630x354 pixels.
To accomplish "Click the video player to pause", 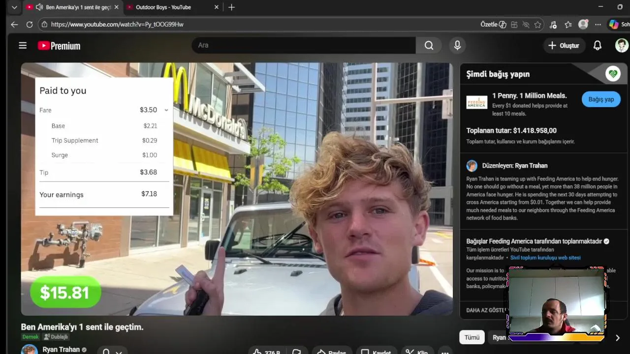I will tap(236, 189).
